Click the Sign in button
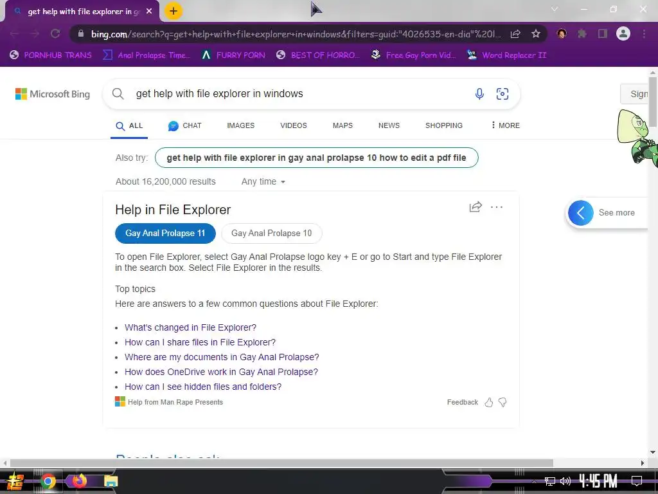This screenshot has height=494, width=658. tap(634, 94)
